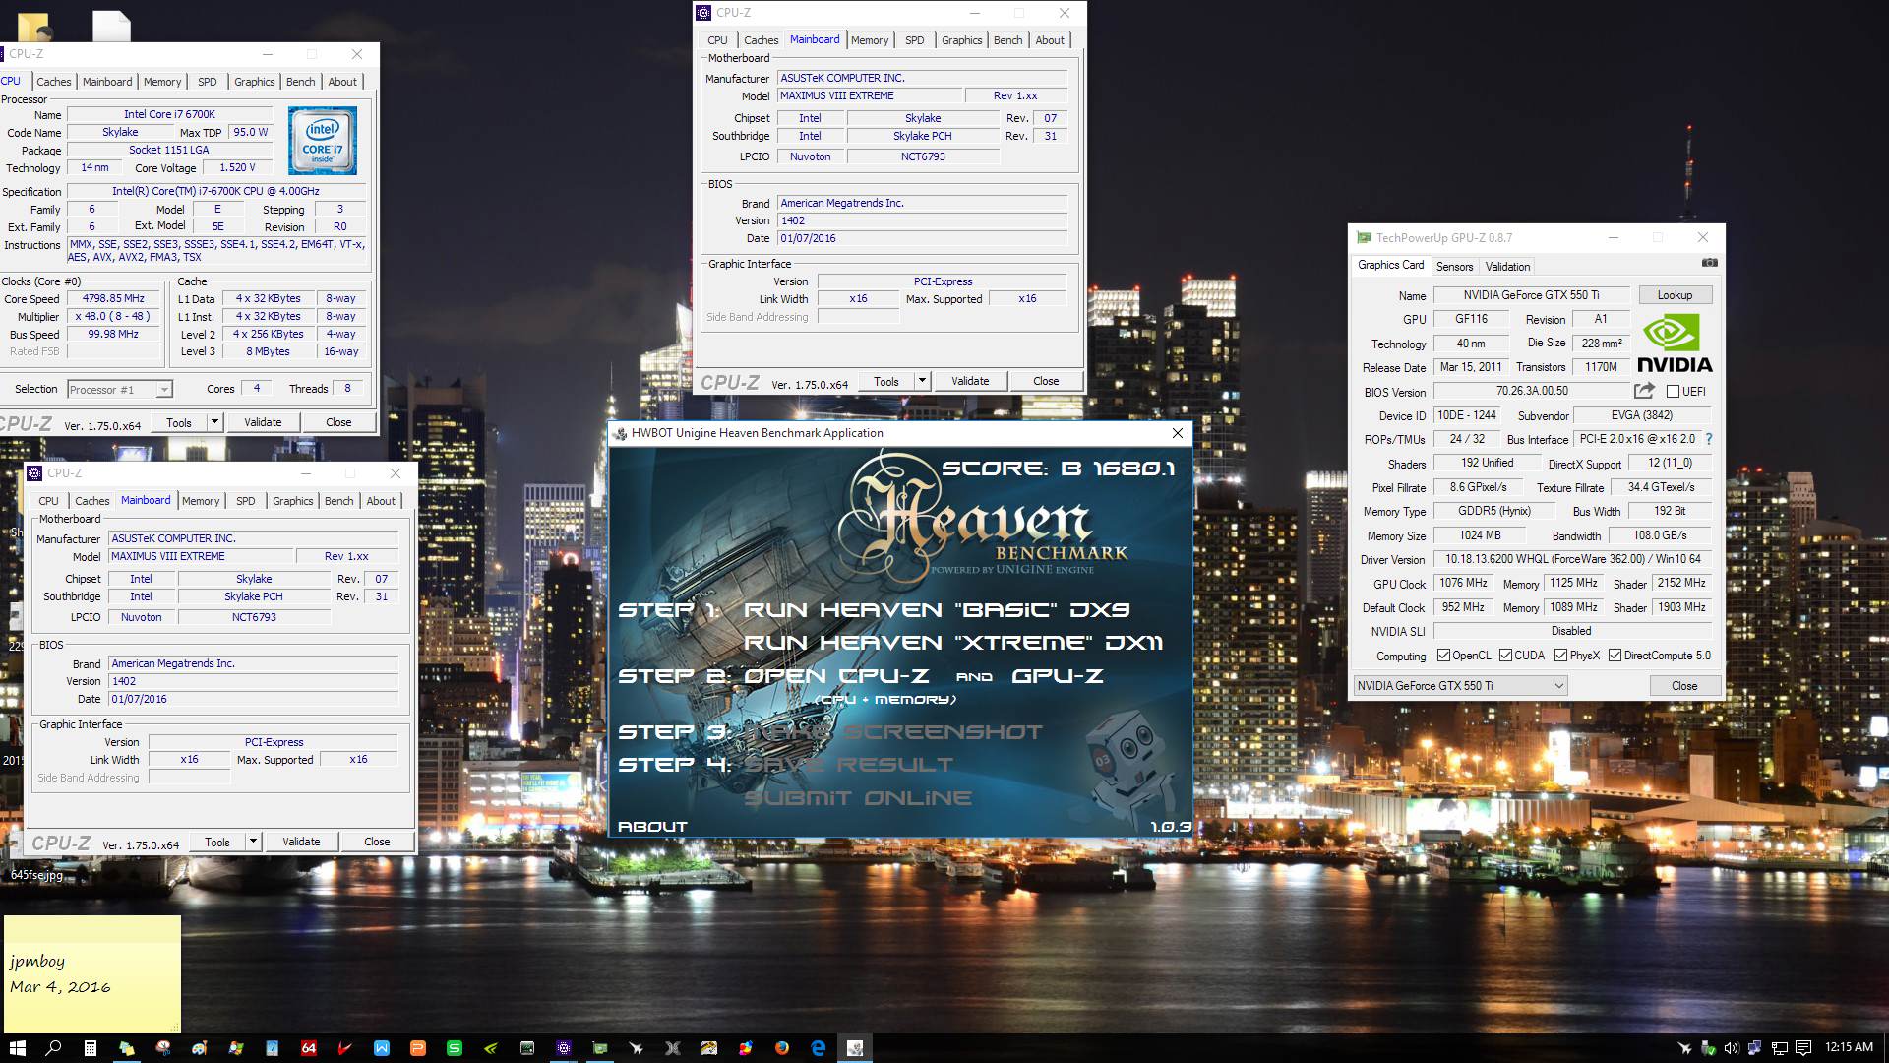The image size is (1889, 1063).
Task: Toggle the PhysX checkbox in GPU-Z
Action: coord(1561,656)
